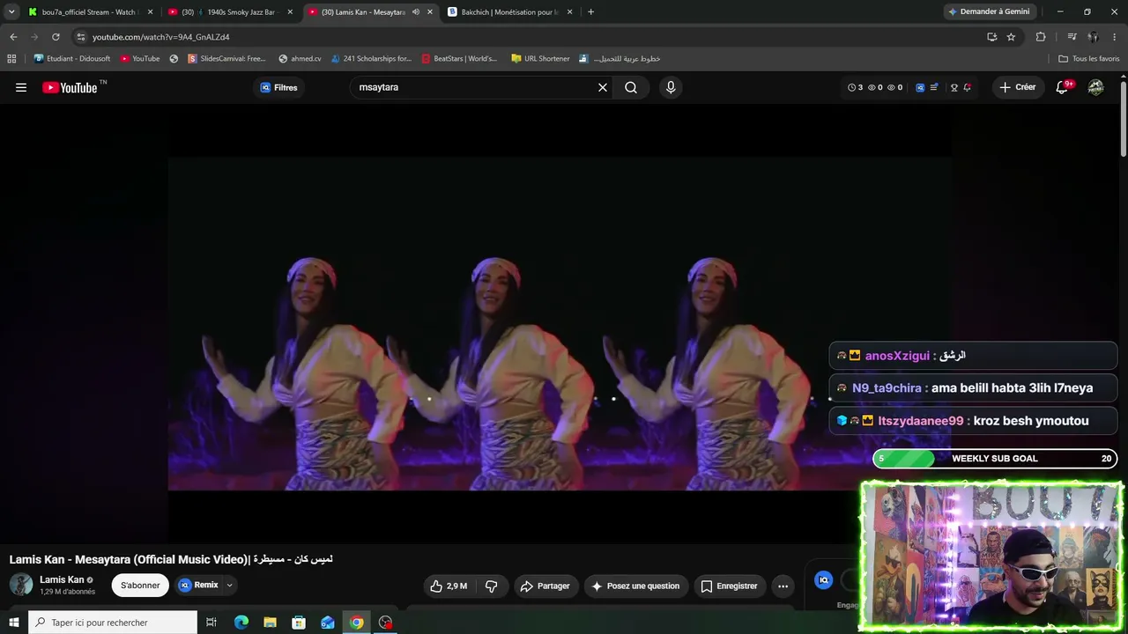Save video with Enregistrer
Viewport: 1128px width, 634px height.
(x=729, y=586)
